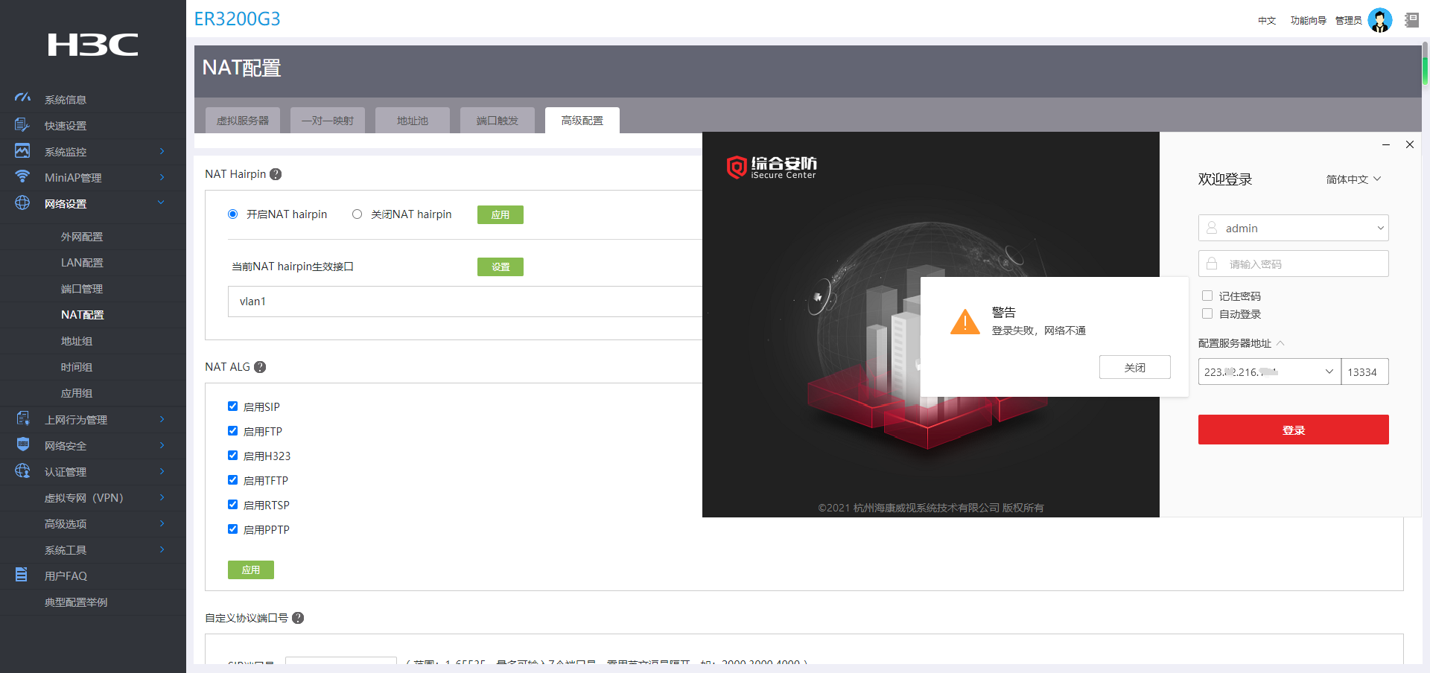Click 应用 button for NAT hairpin
1430x673 pixels.
(x=500, y=214)
